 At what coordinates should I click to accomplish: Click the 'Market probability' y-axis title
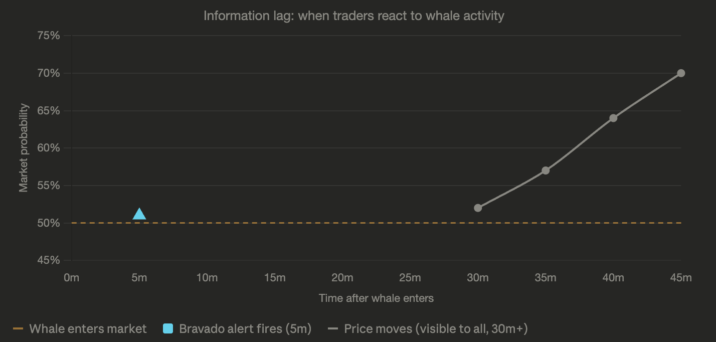pos(23,148)
